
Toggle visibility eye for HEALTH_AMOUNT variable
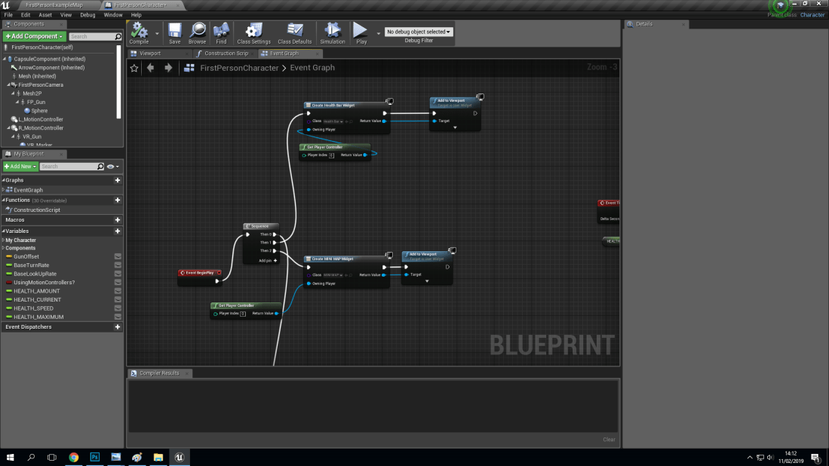[118, 291]
